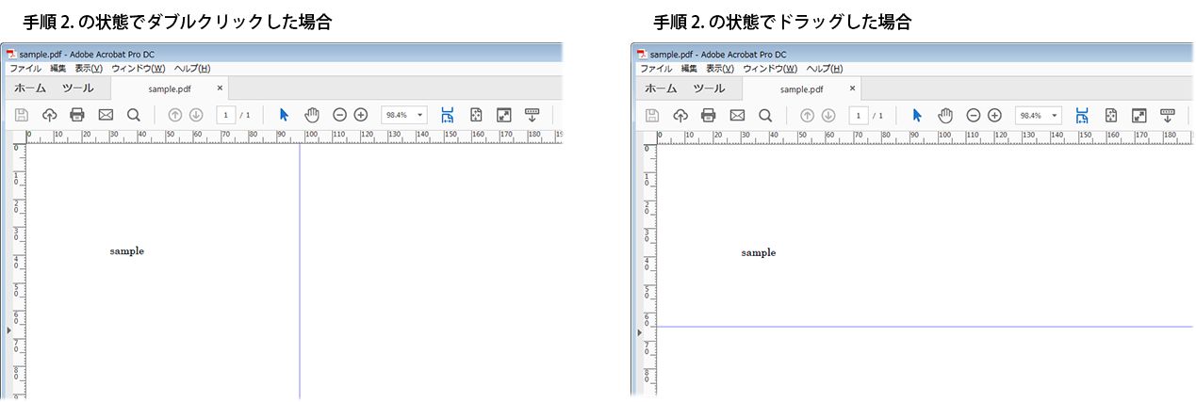
Task: Click magnifier search icon in the horizontal-guide window
Action: coord(765,115)
